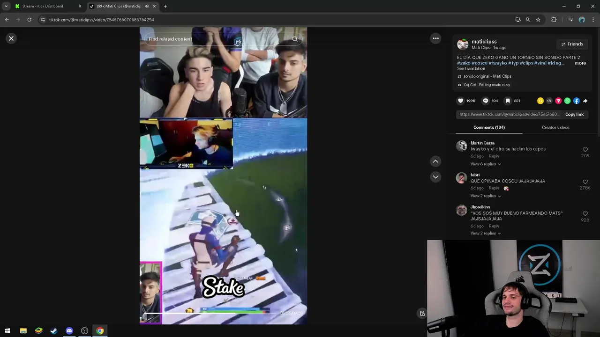Close the TikTok video viewer with X
Viewport: 600px width, 337px height.
point(11,38)
